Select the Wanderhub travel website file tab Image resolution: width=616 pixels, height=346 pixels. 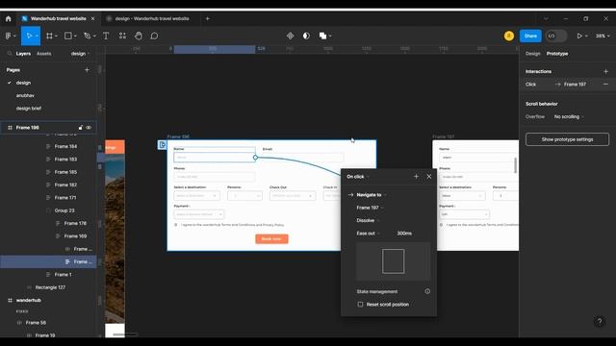point(58,18)
